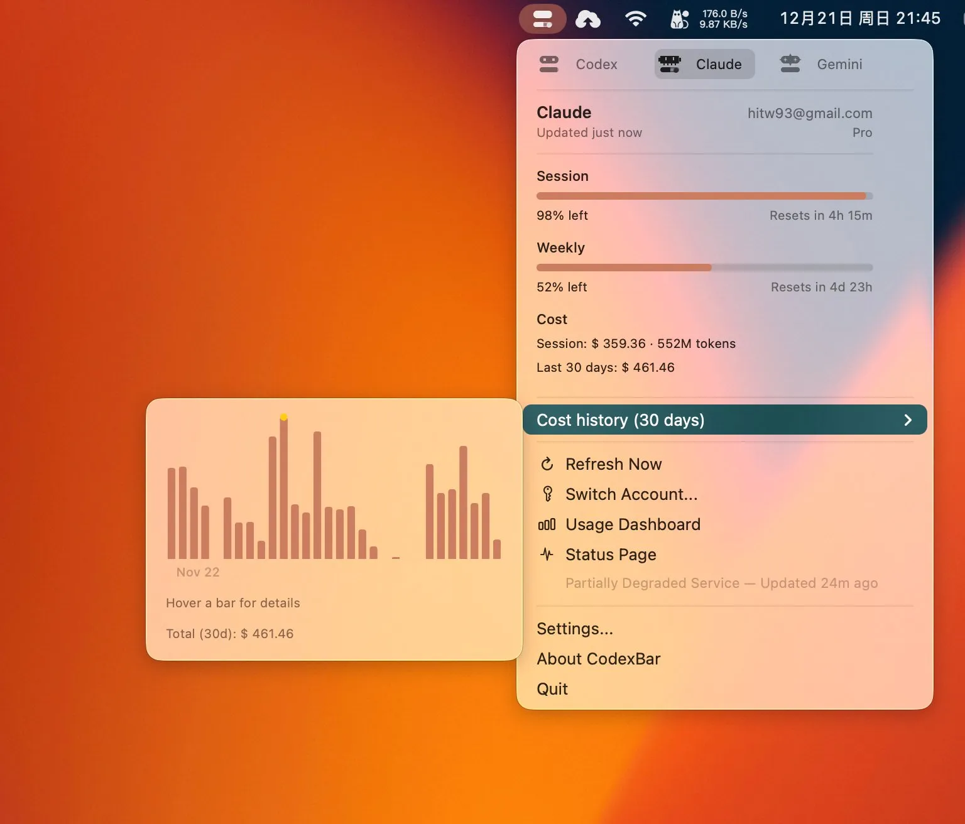The height and width of the screenshot is (824, 965).
Task: Expand the Cost history chevron arrow
Action: (907, 420)
